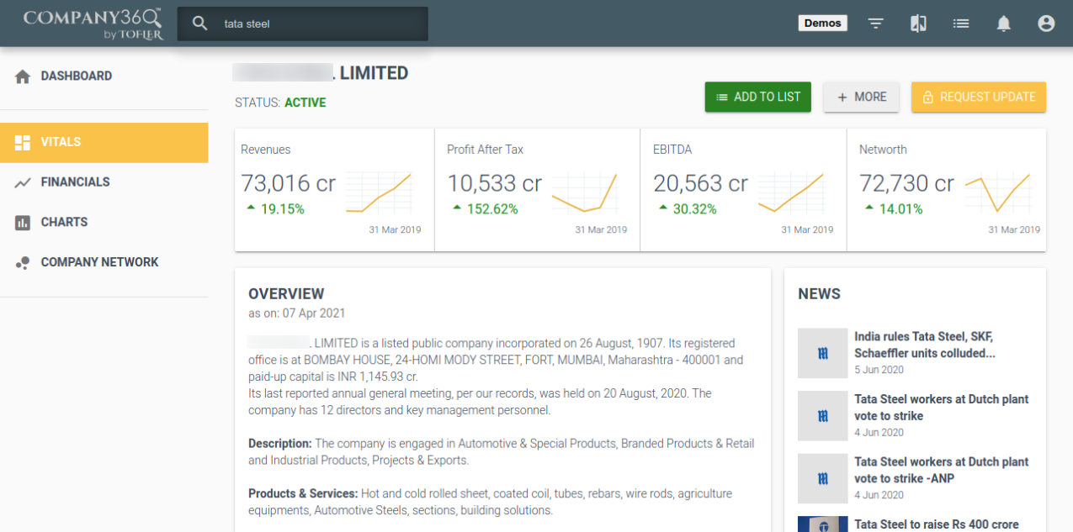The image size is (1073, 532).
Task: Click the ACTIVE status label
Action: pyautogui.click(x=305, y=103)
